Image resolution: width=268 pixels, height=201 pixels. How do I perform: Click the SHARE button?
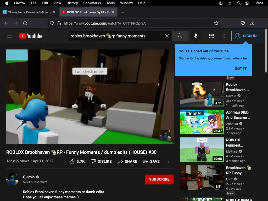click(127, 161)
